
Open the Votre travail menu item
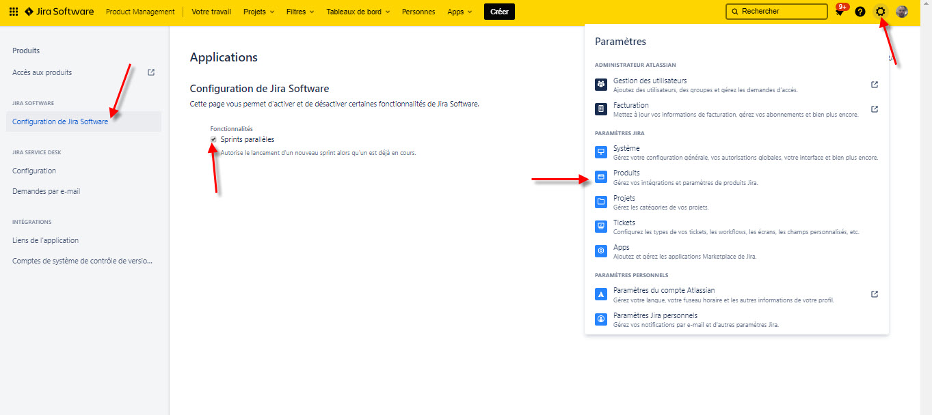211,12
